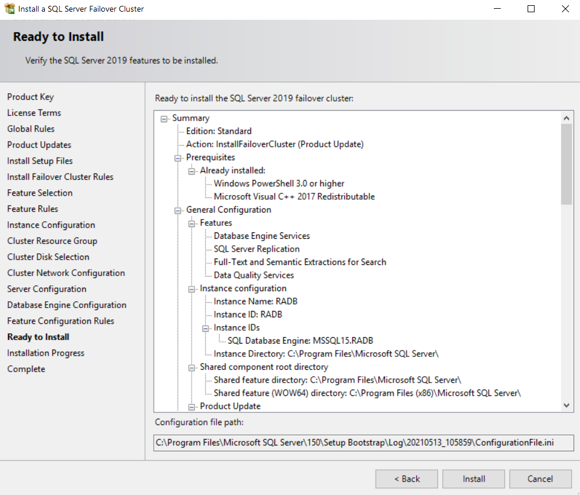Click the Back button
The image size is (580, 495).
(406, 479)
